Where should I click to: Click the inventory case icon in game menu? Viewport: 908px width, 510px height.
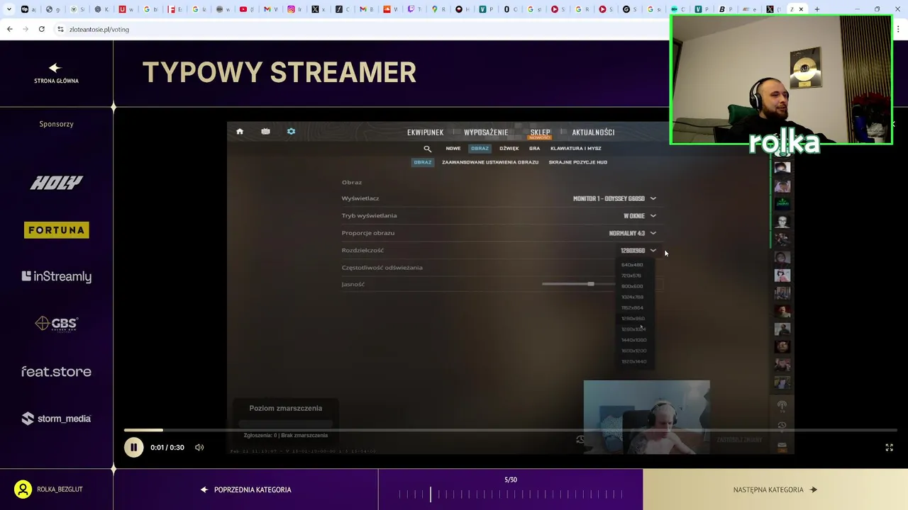pyautogui.click(x=265, y=132)
